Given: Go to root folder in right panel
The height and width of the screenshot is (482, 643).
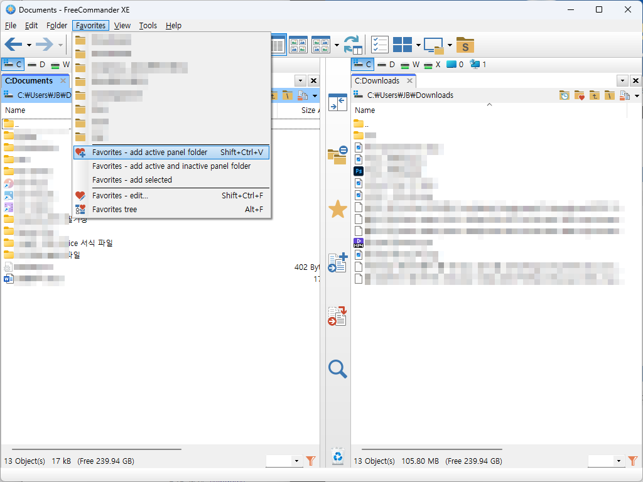Looking at the screenshot, I should click(x=609, y=95).
